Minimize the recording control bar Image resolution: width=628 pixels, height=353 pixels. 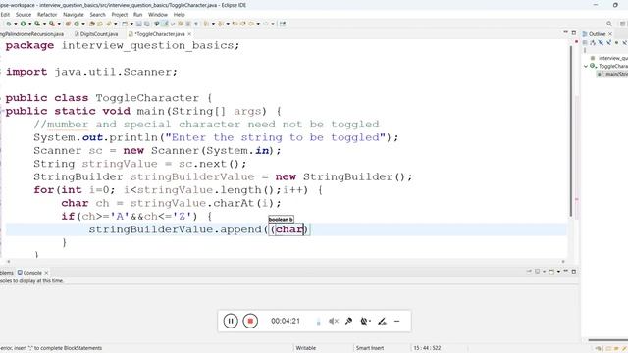(x=396, y=321)
